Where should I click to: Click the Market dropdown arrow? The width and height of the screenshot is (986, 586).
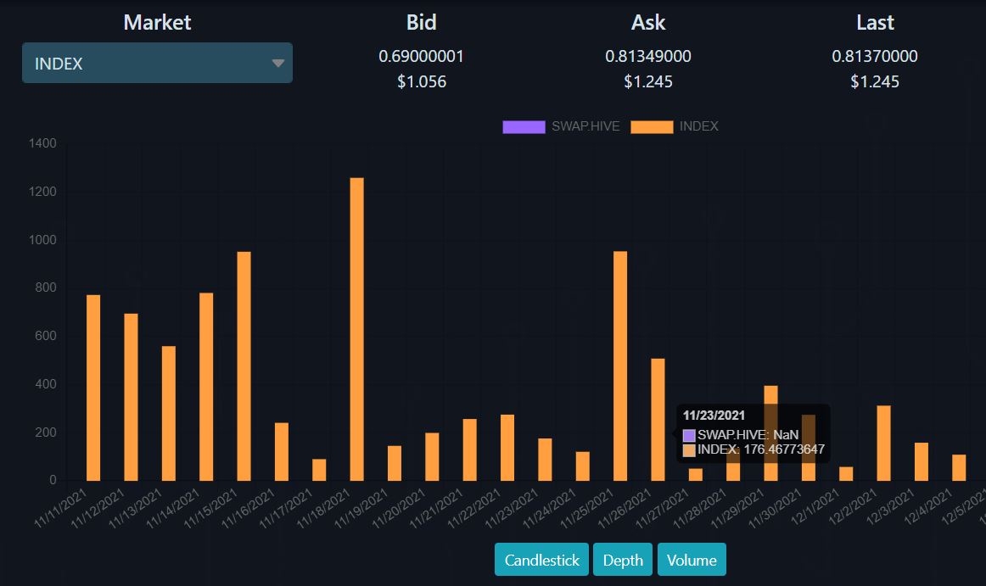coord(278,63)
